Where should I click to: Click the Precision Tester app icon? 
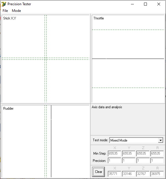[4, 4]
